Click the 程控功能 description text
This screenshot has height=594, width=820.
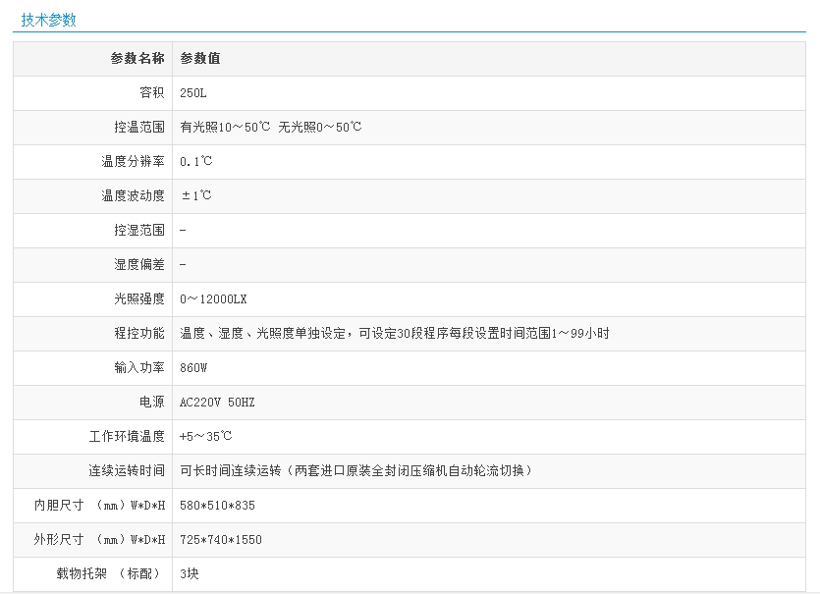tap(394, 334)
